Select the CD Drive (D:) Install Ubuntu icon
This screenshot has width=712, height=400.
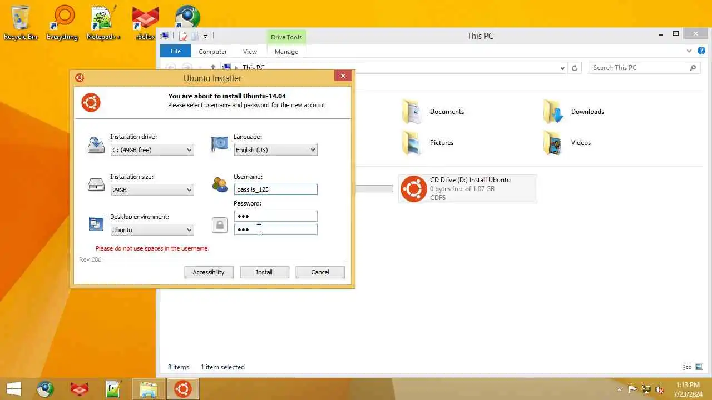tap(414, 189)
